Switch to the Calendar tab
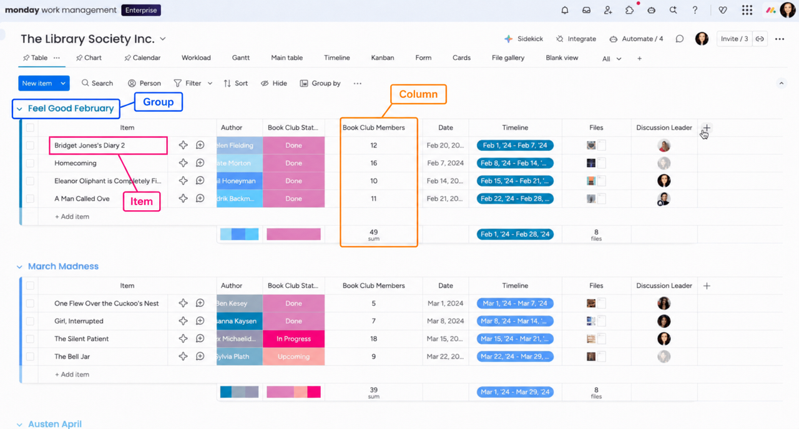Image resolution: width=799 pixels, height=429 pixels. point(142,58)
